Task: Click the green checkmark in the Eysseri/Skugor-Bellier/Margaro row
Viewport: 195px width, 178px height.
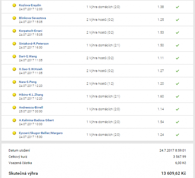Action: [x=177, y=135]
